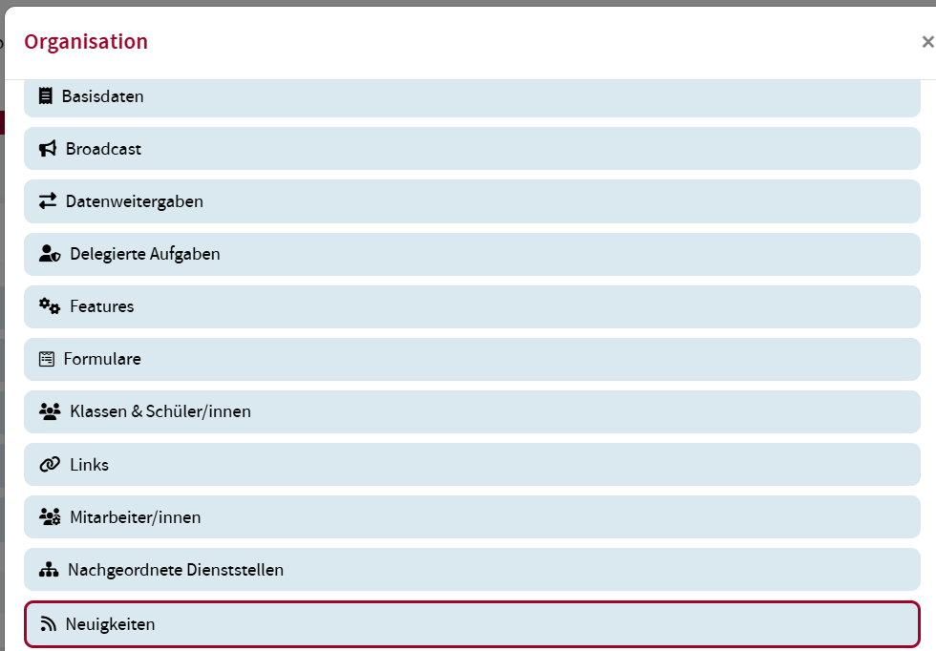Click the Klassen & Schüler/innen group icon
Screen dimensions: 936x651
50,411
